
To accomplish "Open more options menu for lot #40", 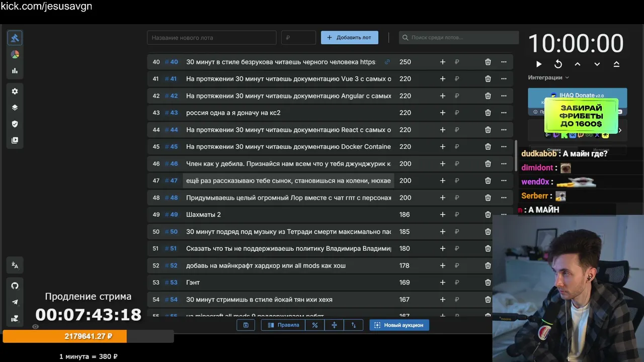I will click(x=504, y=62).
